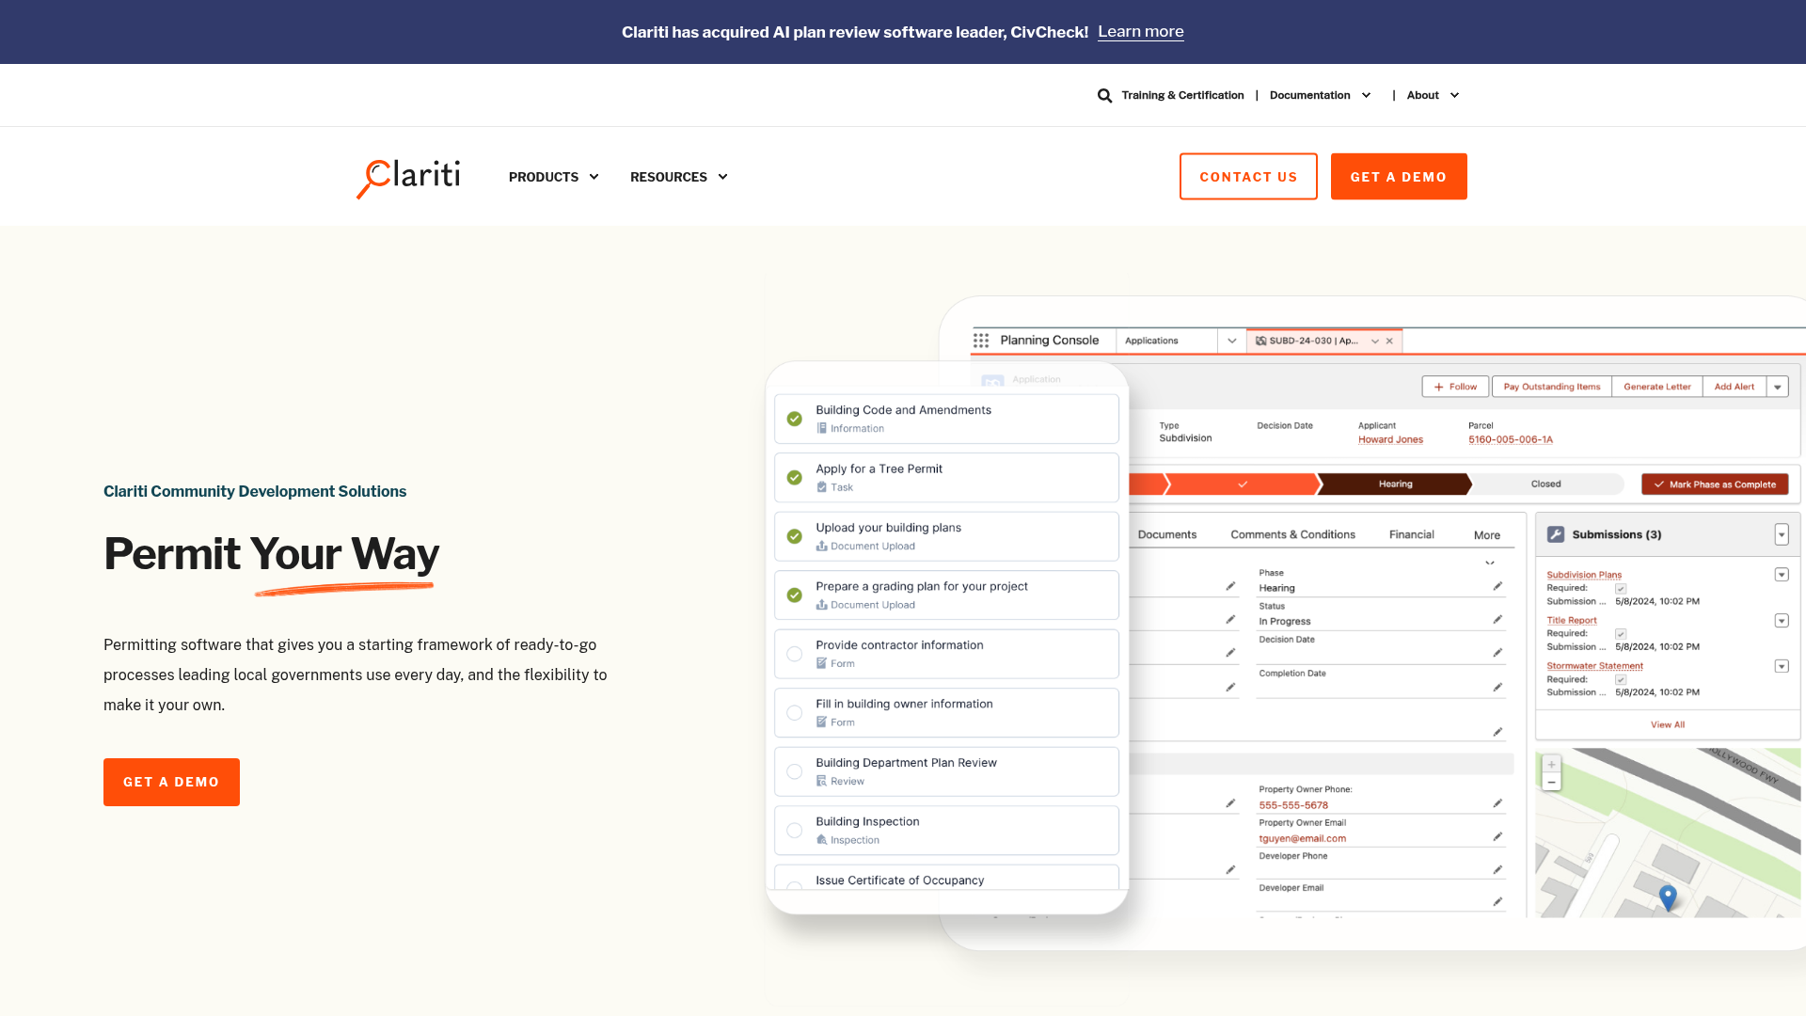Switch to the Comments & Conditions tab

pos(1292,533)
